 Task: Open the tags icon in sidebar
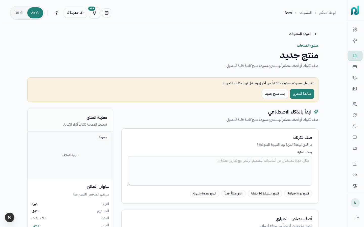[355, 78]
